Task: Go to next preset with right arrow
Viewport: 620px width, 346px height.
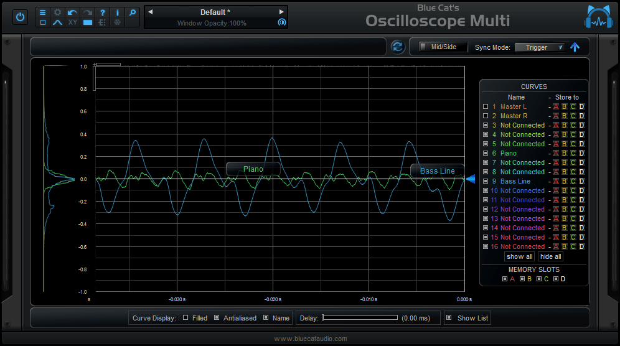Action: 281,12
